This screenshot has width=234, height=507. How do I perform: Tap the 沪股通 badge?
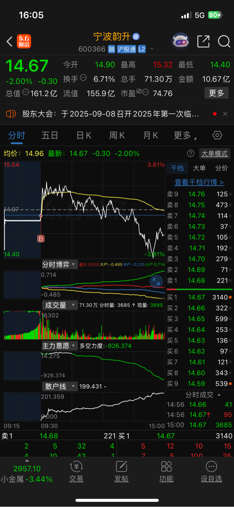(x=126, y=49)
